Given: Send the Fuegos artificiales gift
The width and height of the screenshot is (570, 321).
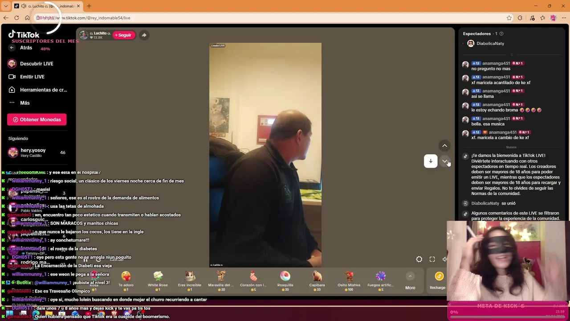Looking at the screenshot, I should click(381, 281).
